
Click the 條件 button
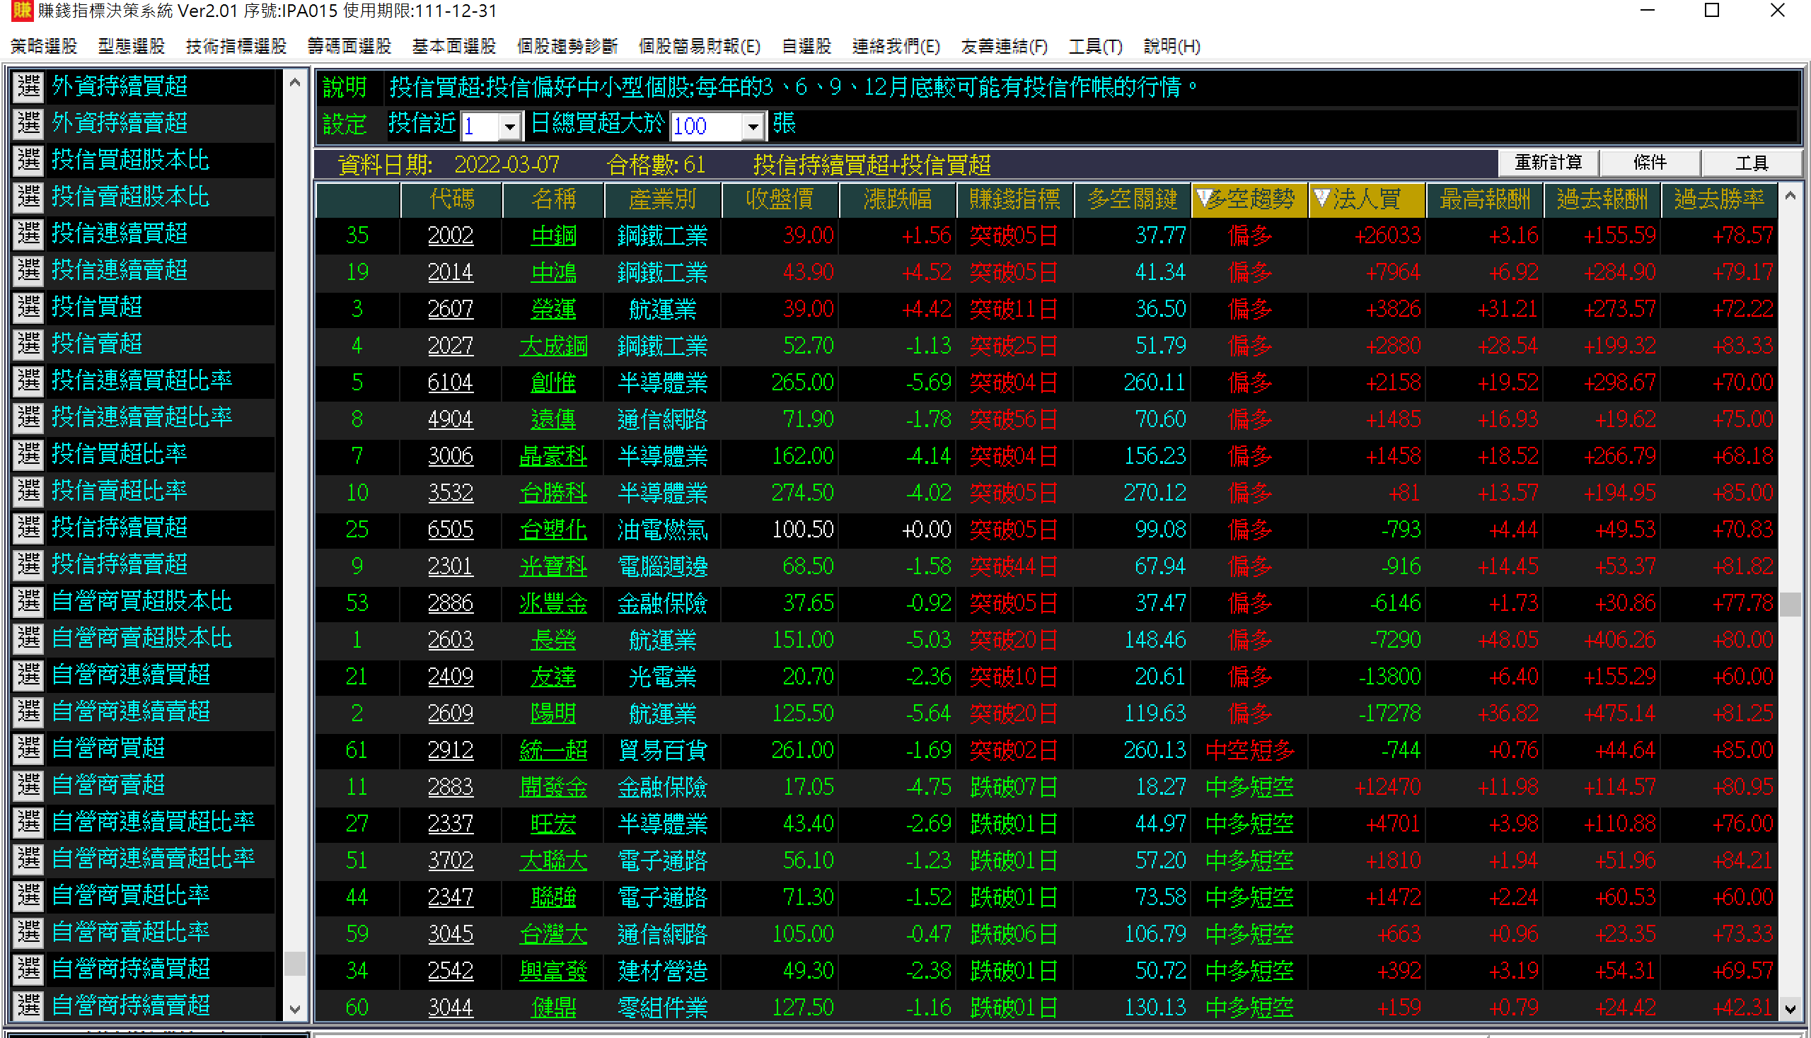click(1650, 163)
